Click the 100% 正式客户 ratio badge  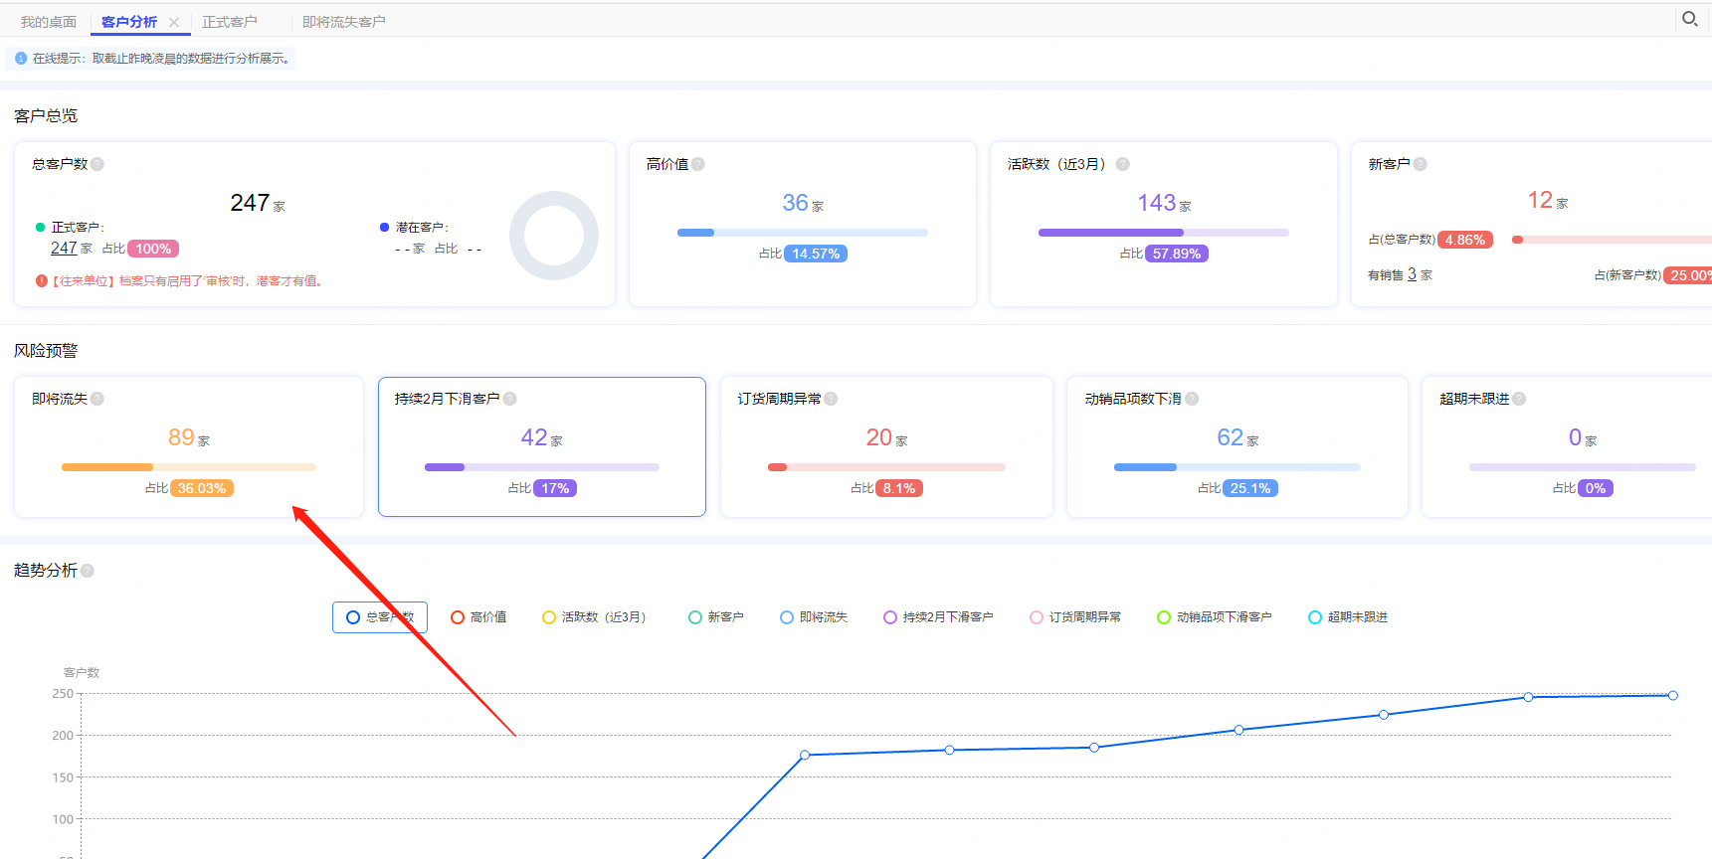tap(153, 249)
